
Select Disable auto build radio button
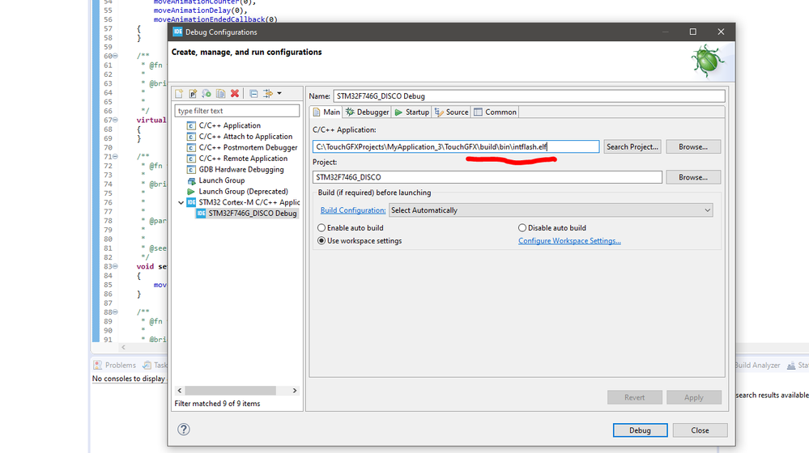pyautogui.click(x=522, y=228)
